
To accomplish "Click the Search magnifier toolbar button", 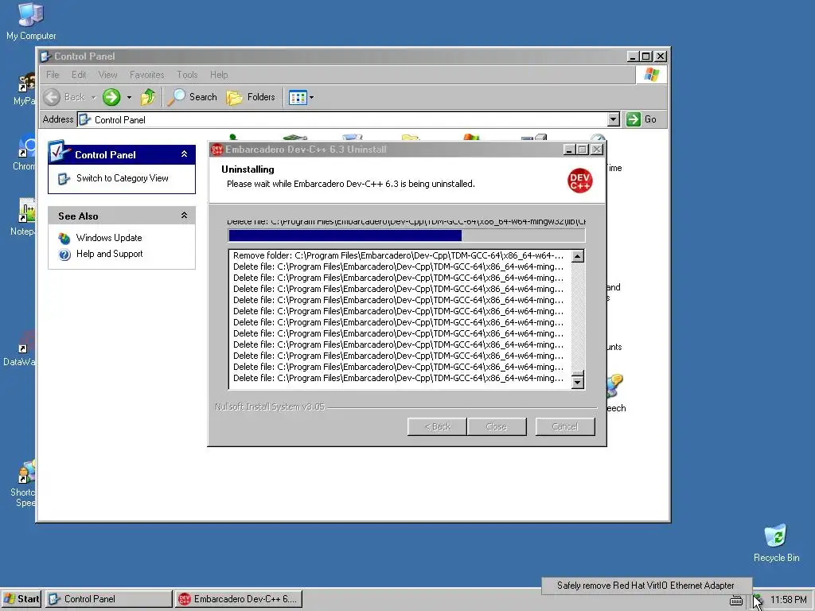I will 193,97.
